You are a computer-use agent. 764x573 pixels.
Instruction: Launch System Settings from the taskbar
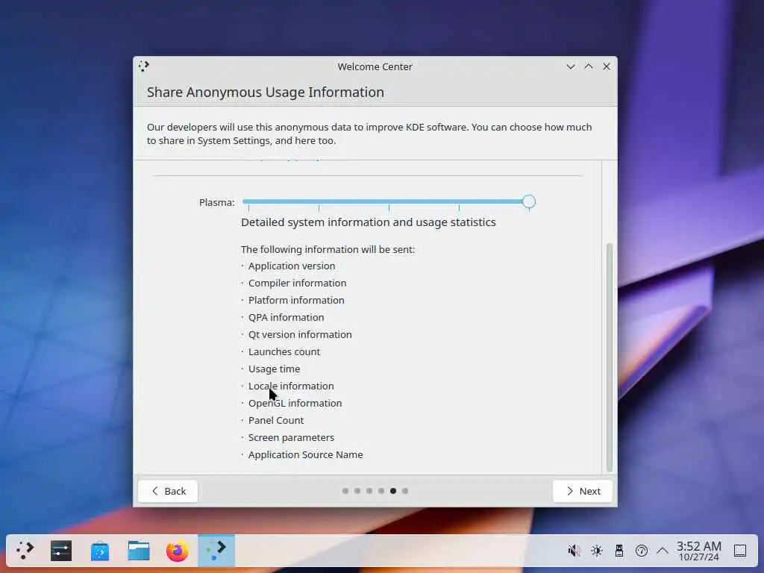[x=61, y=551]
